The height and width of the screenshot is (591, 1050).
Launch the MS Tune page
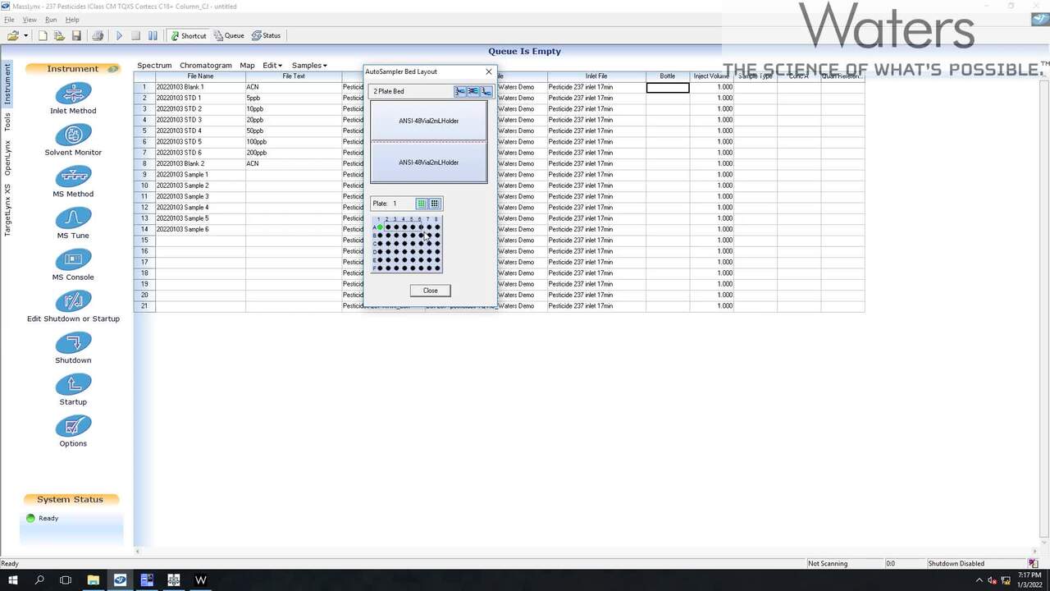point(73,219)
